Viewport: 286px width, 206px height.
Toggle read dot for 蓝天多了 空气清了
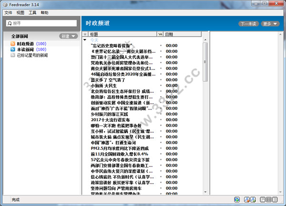161,80
